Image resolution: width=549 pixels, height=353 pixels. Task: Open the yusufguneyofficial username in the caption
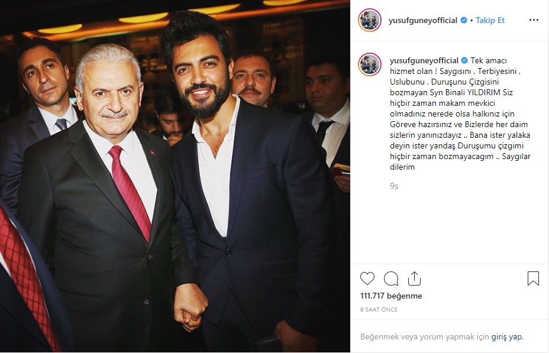[x=424, y=60]
